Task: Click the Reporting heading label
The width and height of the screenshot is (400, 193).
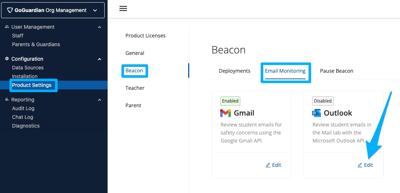Action: tap(23, 100)
